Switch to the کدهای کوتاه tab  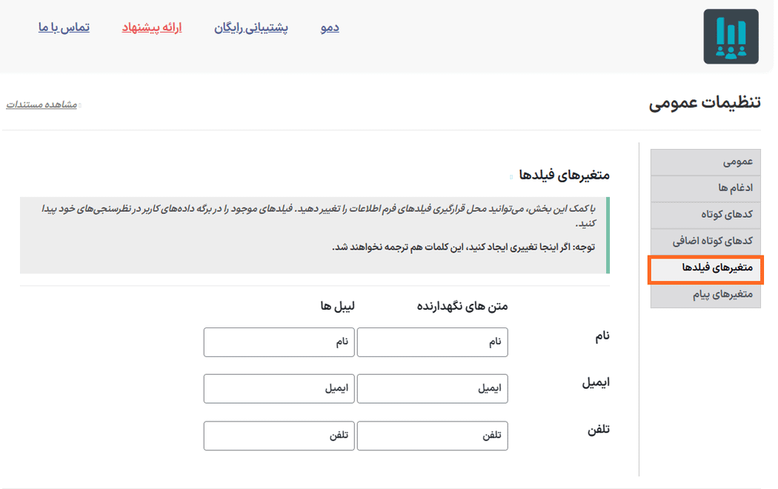tap(705, 216)
